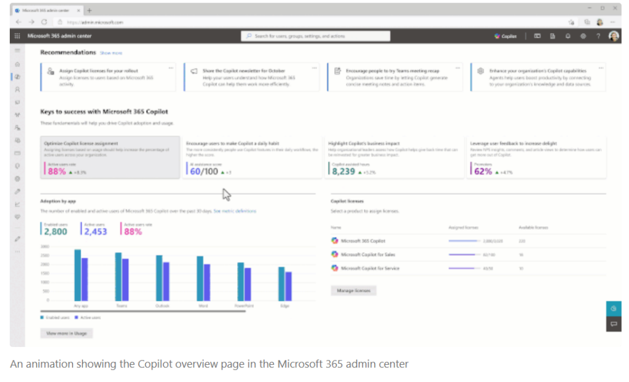This screenshot has height=382, width=629.
Task: Click Active users legend swatch
Action: (76, 318)
